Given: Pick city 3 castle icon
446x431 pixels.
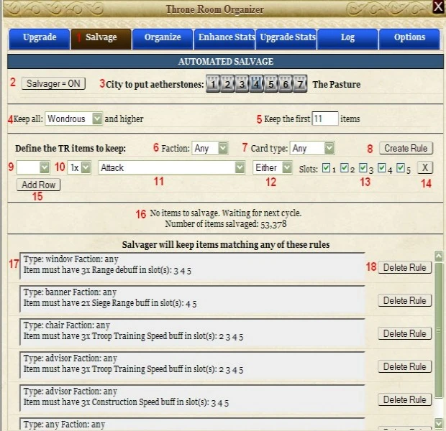Looking at the screenshot, I should [242, 84].
